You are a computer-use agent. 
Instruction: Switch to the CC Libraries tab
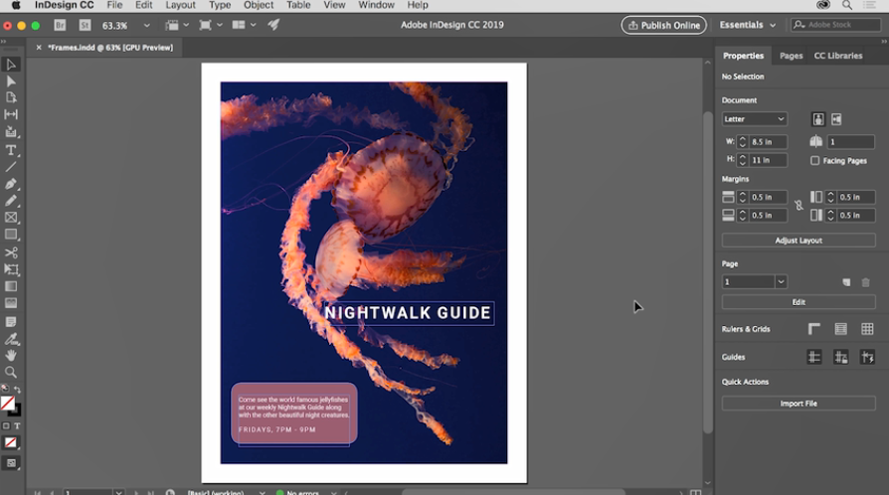point(838,56)
